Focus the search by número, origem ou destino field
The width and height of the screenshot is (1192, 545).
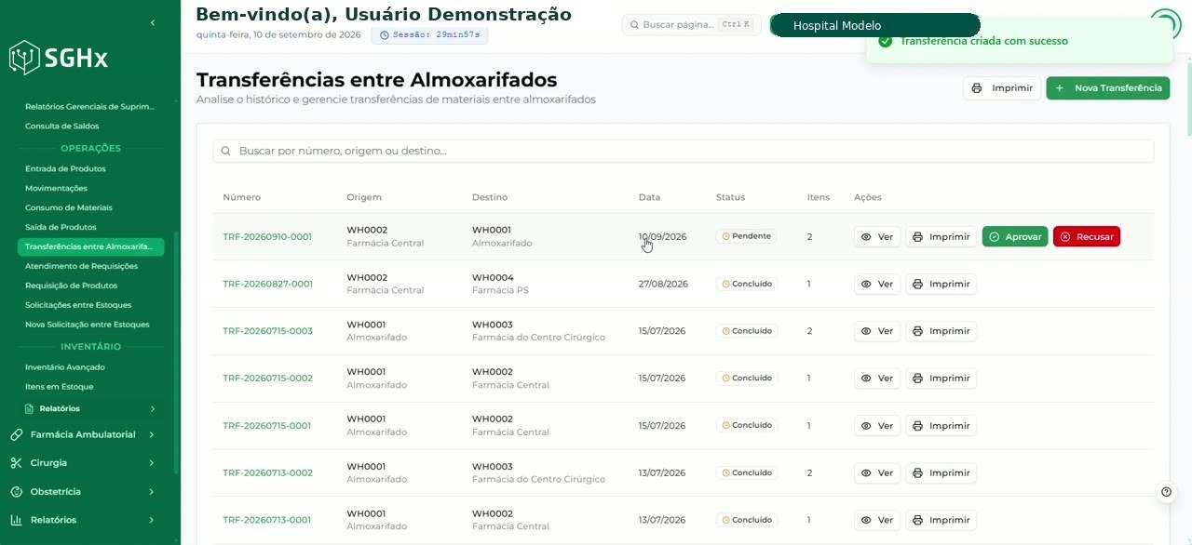(684, 151)
